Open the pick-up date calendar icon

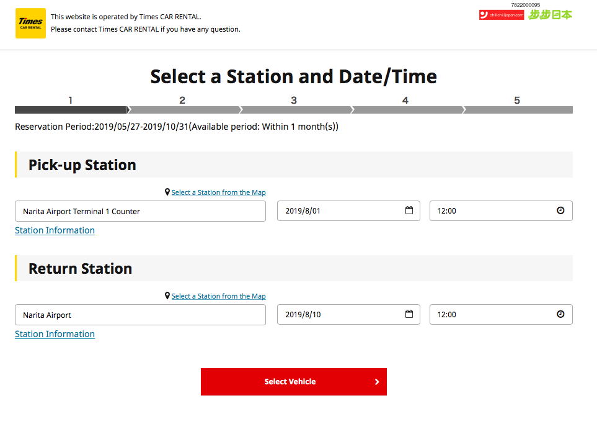tap(409, 210)
